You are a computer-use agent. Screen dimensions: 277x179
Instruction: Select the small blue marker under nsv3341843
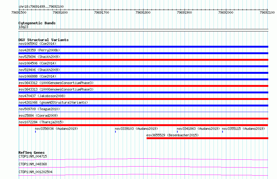(x=177, y=132)
